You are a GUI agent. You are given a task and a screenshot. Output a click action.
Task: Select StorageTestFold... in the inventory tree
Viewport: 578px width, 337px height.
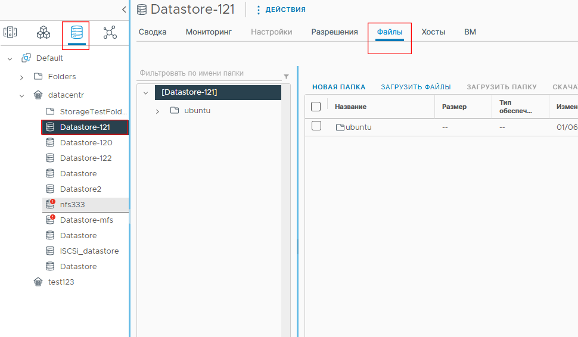pos(94,111)
